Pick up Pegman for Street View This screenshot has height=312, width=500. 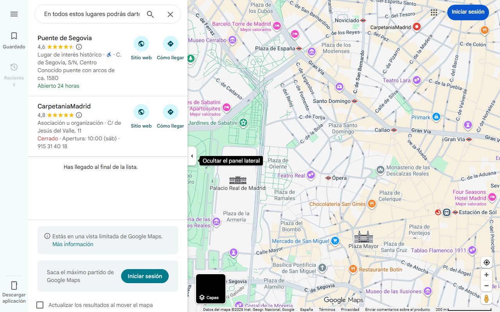pos(486,298)
